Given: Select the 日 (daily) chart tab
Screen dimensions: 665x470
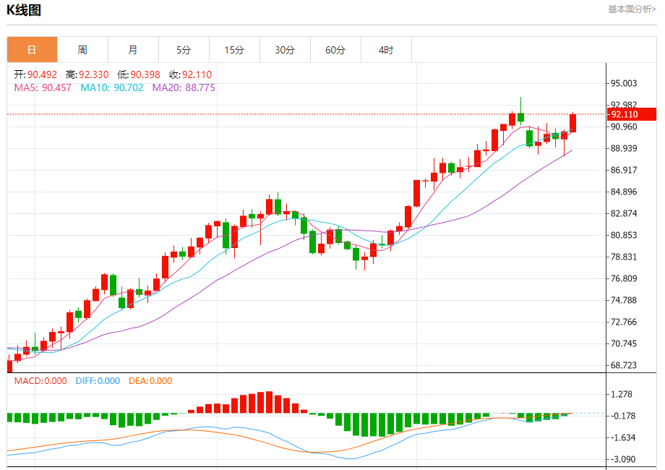Looking at the screenshot, I should pyautogui.click(x=32, y=50).
